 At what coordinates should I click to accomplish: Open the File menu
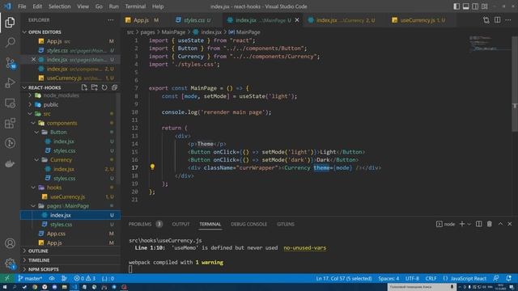click(x=22, y=6)
